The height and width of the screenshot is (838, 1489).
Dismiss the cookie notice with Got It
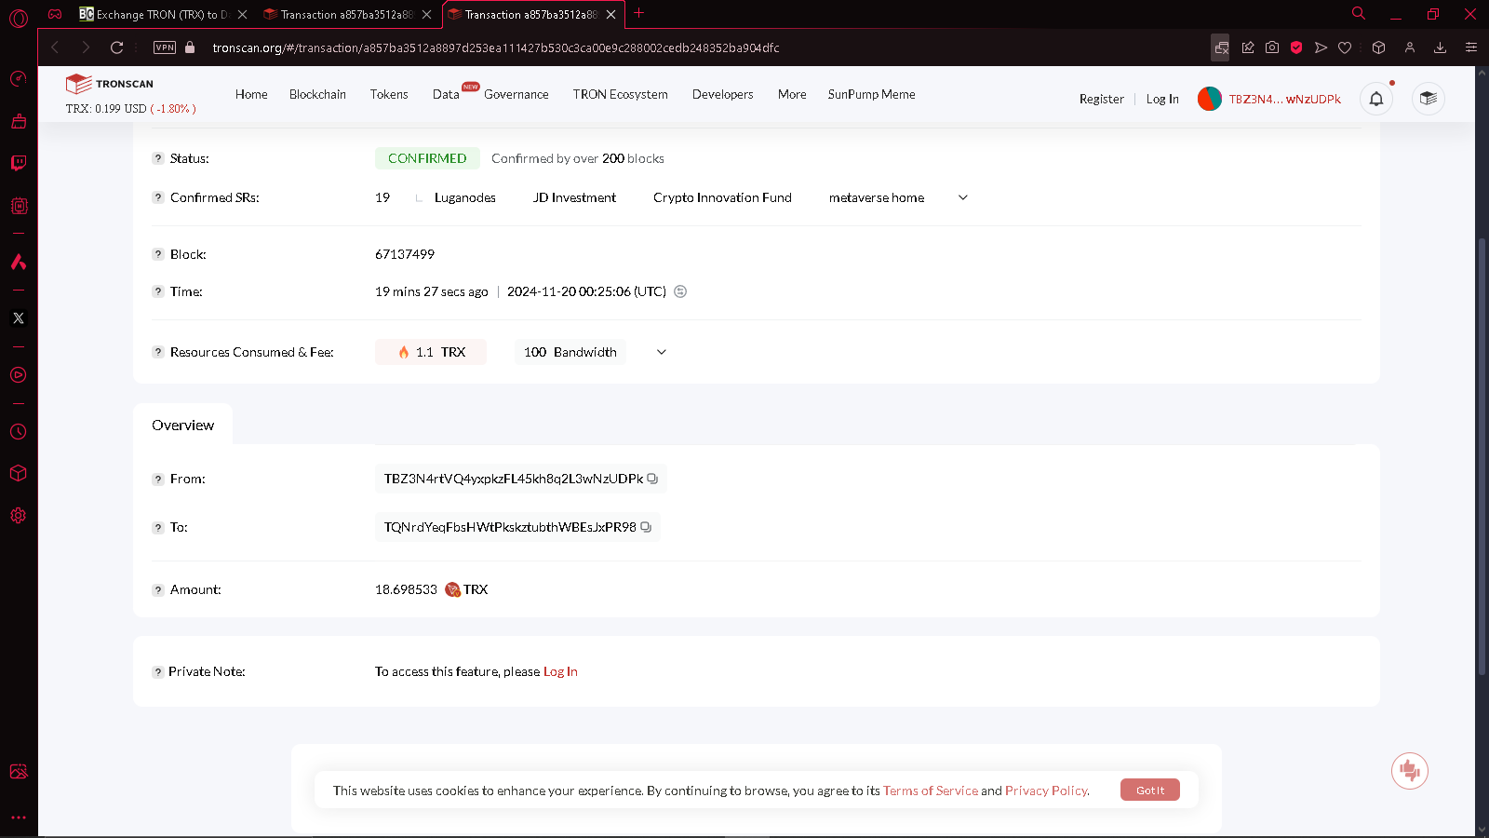(1150, 790)
